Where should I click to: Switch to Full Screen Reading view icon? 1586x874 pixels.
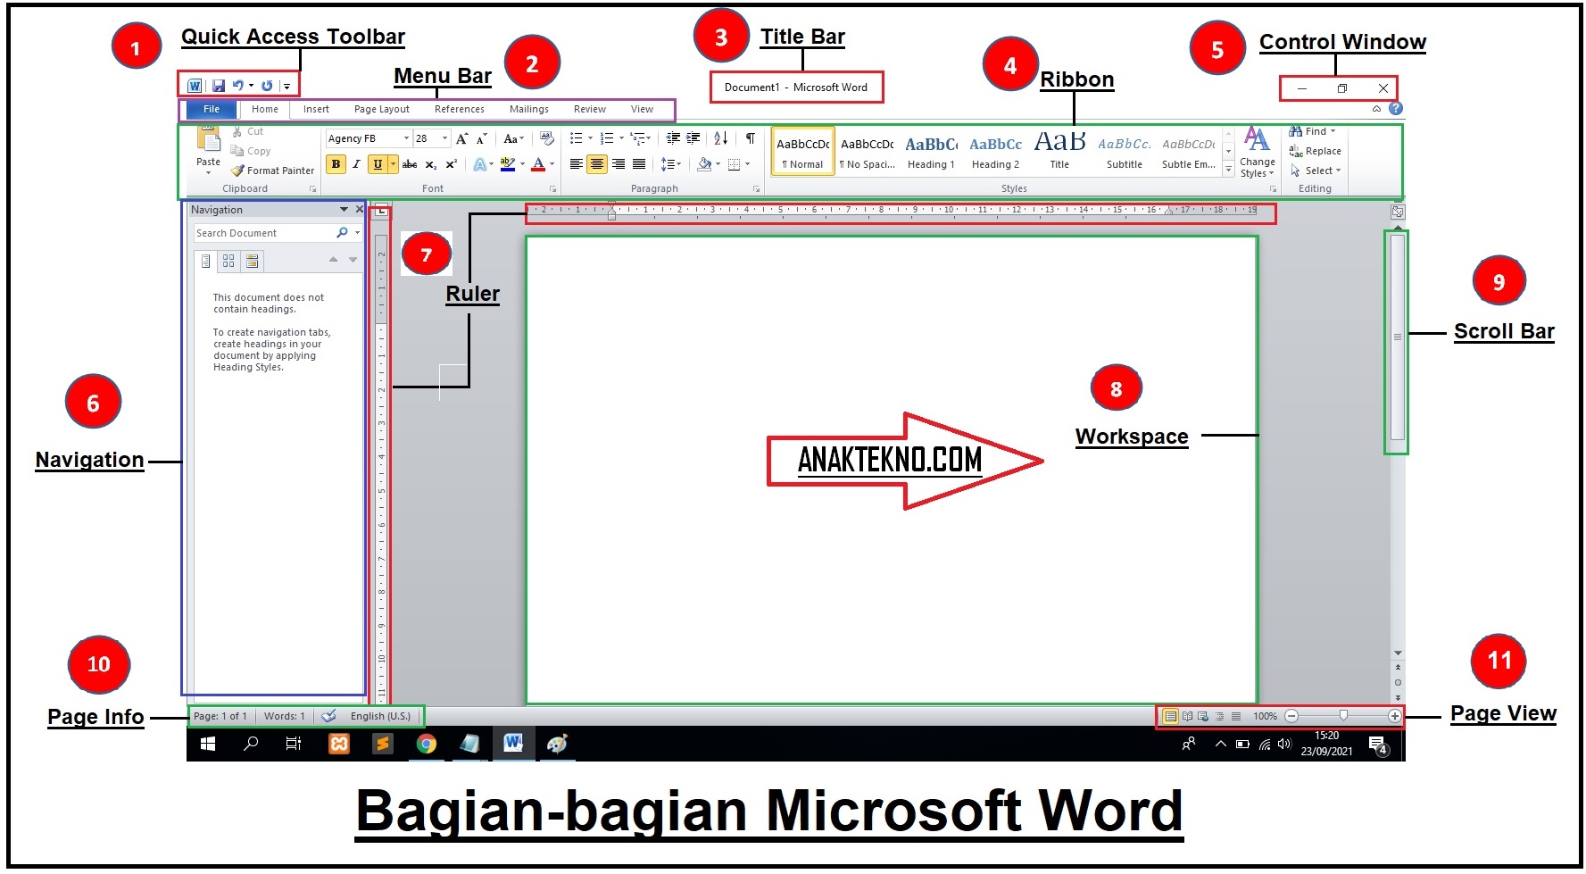[x=1187, y=716]
